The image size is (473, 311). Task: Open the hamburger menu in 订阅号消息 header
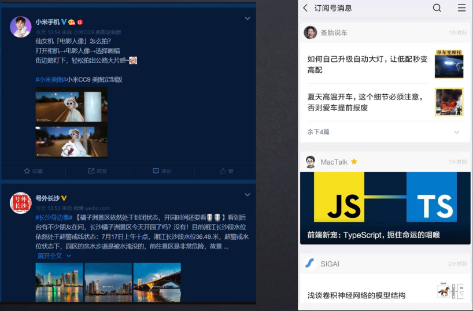462,8
